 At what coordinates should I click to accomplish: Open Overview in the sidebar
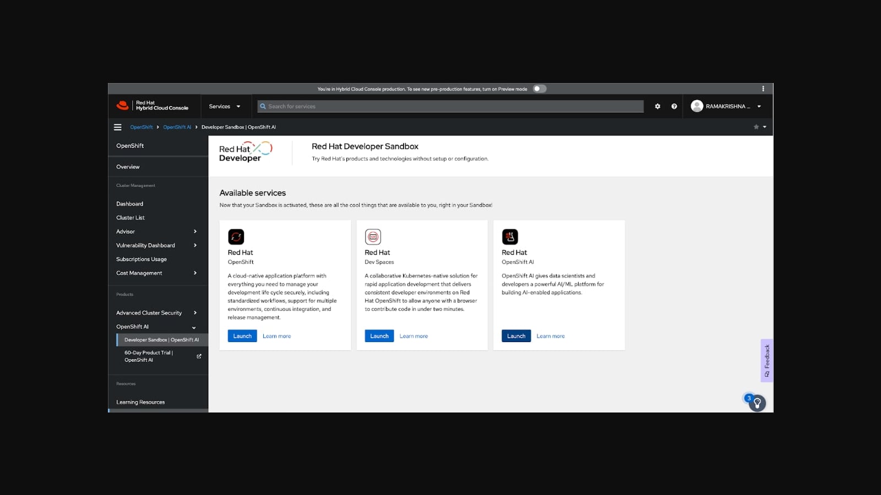pos(128,167)
